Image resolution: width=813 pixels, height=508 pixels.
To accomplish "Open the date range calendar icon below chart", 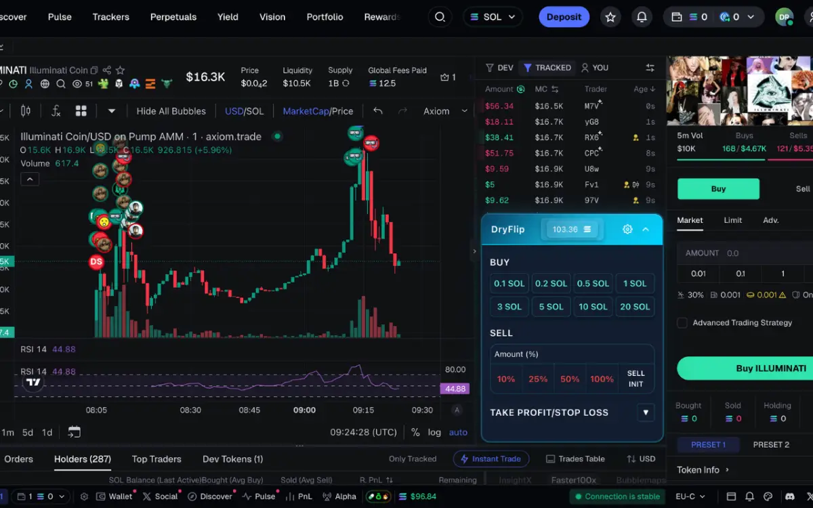I will (74, 432).
